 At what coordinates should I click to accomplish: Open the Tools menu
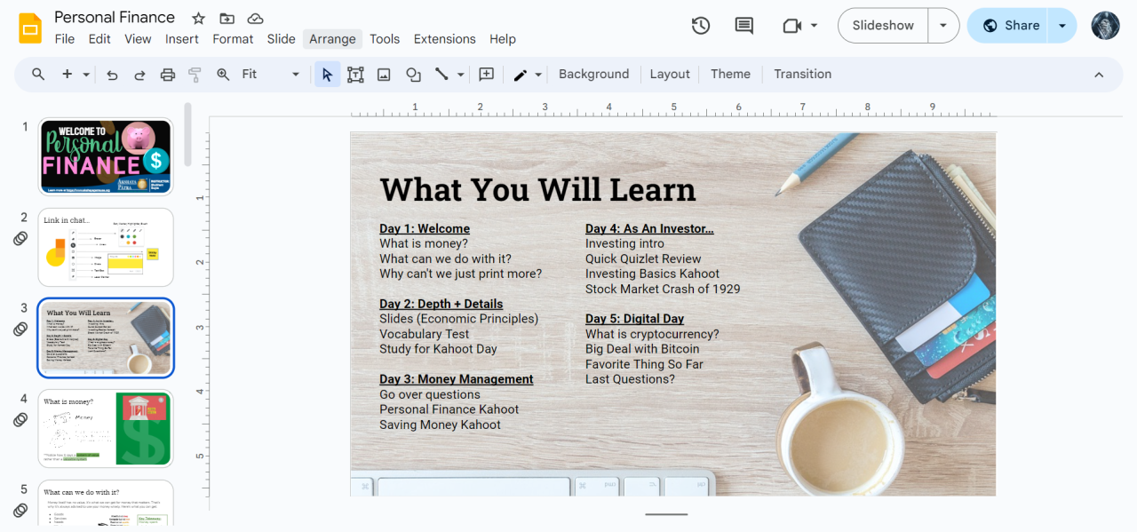pos(385,39)
